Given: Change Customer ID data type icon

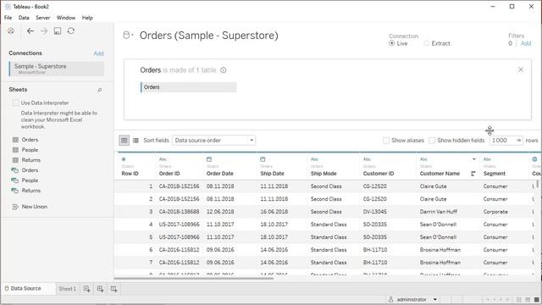Looking at the screenshot, I should click(x=367, y=159).
